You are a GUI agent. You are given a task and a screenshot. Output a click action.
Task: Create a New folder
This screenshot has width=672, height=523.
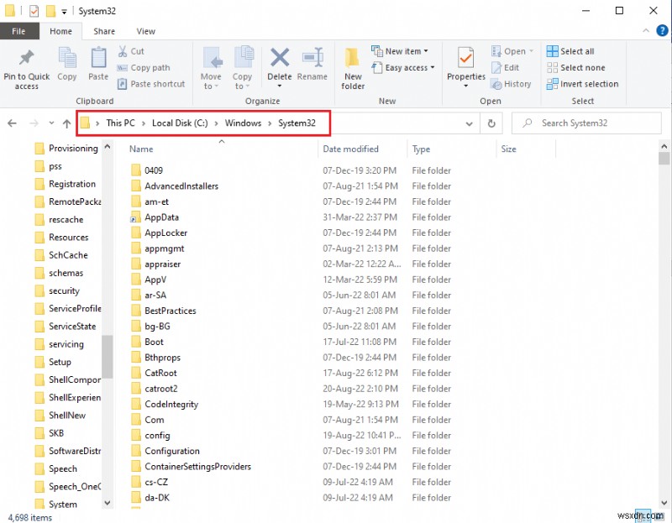pyautogui.click(x=353, y=69)
